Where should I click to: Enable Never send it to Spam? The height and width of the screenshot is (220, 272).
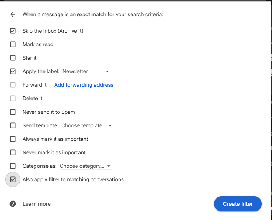(x=13, y=112)
